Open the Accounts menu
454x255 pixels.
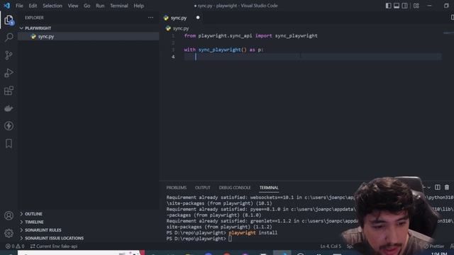[x=9, y=215]
